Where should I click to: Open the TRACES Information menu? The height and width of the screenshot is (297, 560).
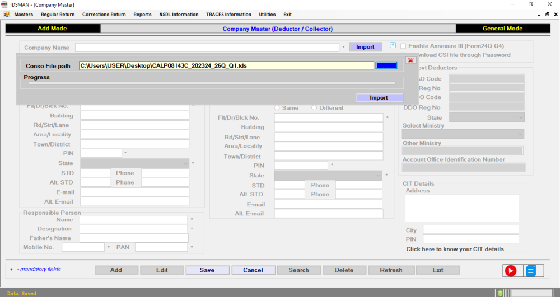pos(228,14)
